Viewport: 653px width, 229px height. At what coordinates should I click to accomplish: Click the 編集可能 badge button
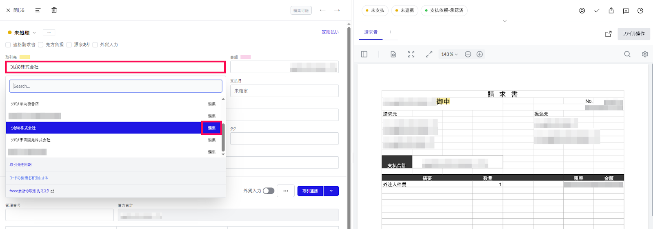[301, 11]
